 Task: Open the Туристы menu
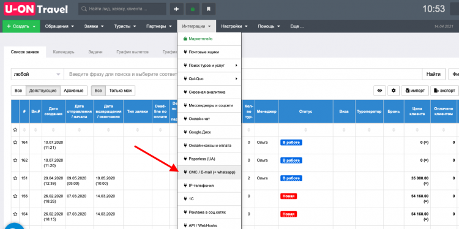(x=125, y=26)
